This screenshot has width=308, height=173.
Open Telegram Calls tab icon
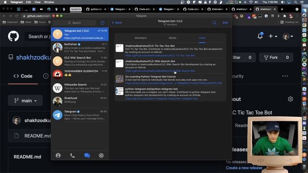click(73, 156)
